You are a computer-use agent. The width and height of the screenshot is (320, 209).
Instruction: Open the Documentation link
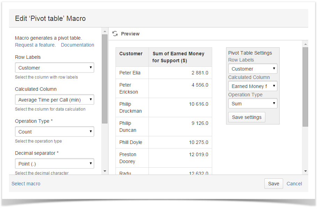(x=78, y=45)
